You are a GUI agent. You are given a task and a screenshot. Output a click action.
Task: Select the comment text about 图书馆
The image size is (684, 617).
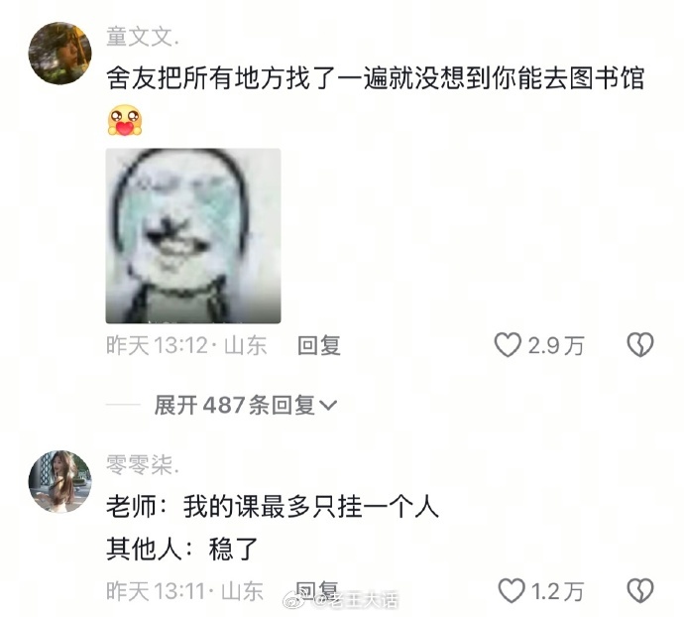point(376,78)
